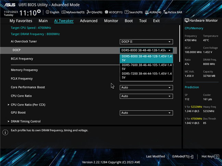This screenshot has height=166, width=222.
Task: Click the Core Voltage 1.432 V value
Action: click(x=208, y=52)
